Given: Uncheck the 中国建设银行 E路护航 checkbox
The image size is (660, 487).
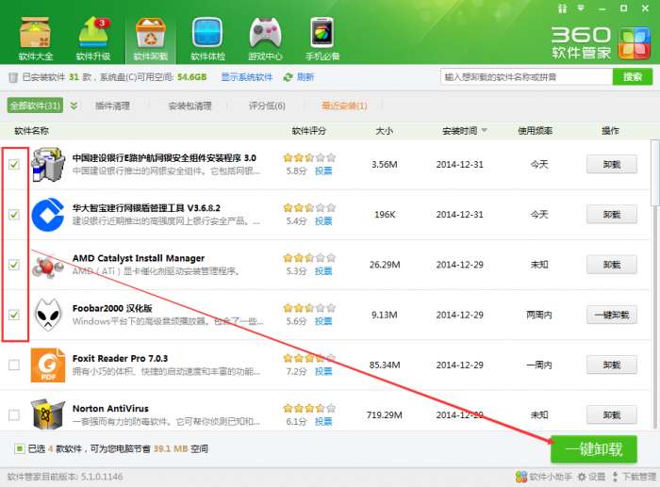Looking at the screenshot, I should (14, 164).
